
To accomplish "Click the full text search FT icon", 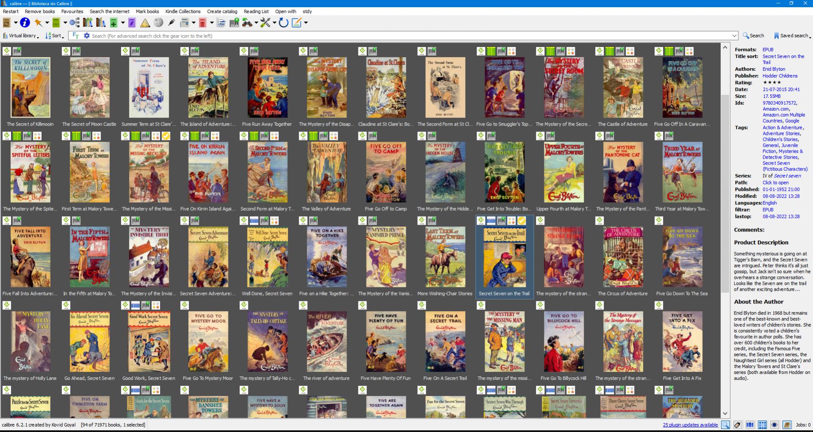I will tap(75, 36).
